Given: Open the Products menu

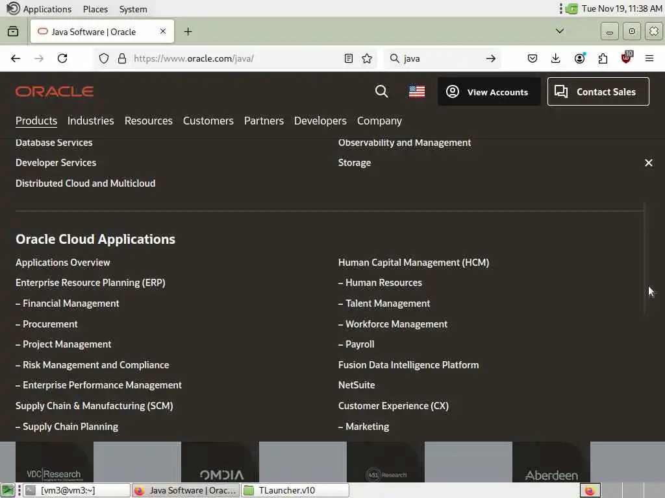Looking at the screenshot, I should pyautogui.click(x=36, y=121).
